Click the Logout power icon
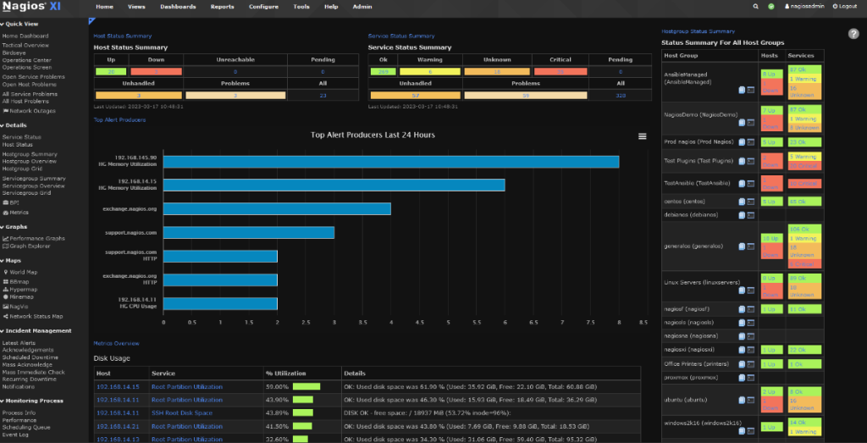This screenshot has width=867, height=443. (836, 7)
